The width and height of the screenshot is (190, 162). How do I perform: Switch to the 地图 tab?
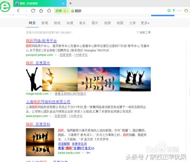(x=120, y=23)
